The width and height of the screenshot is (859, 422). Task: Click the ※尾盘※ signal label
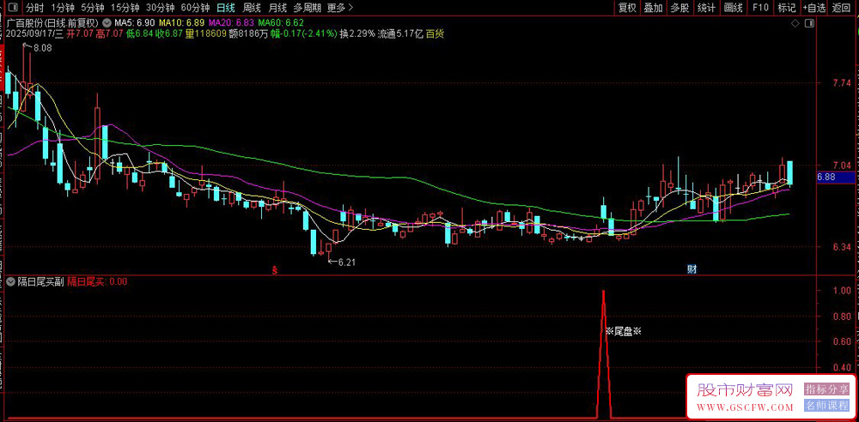(623, 331)
